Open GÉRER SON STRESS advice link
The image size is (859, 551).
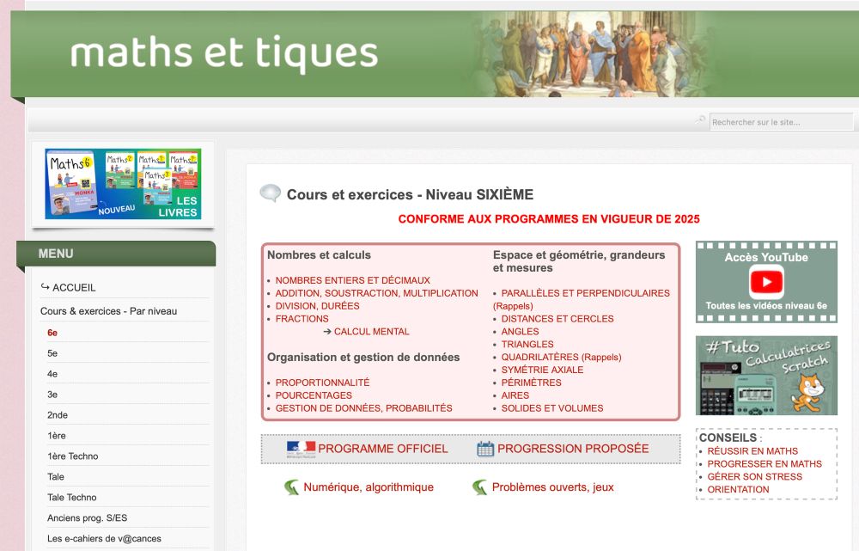pyautogui.click(x=755, y=477)
